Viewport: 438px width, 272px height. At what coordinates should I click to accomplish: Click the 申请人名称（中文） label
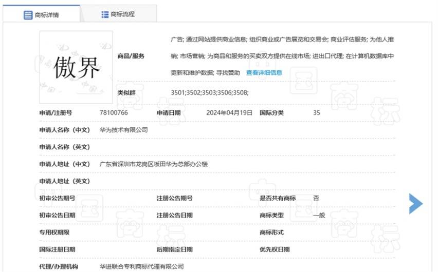pos(65,130)
